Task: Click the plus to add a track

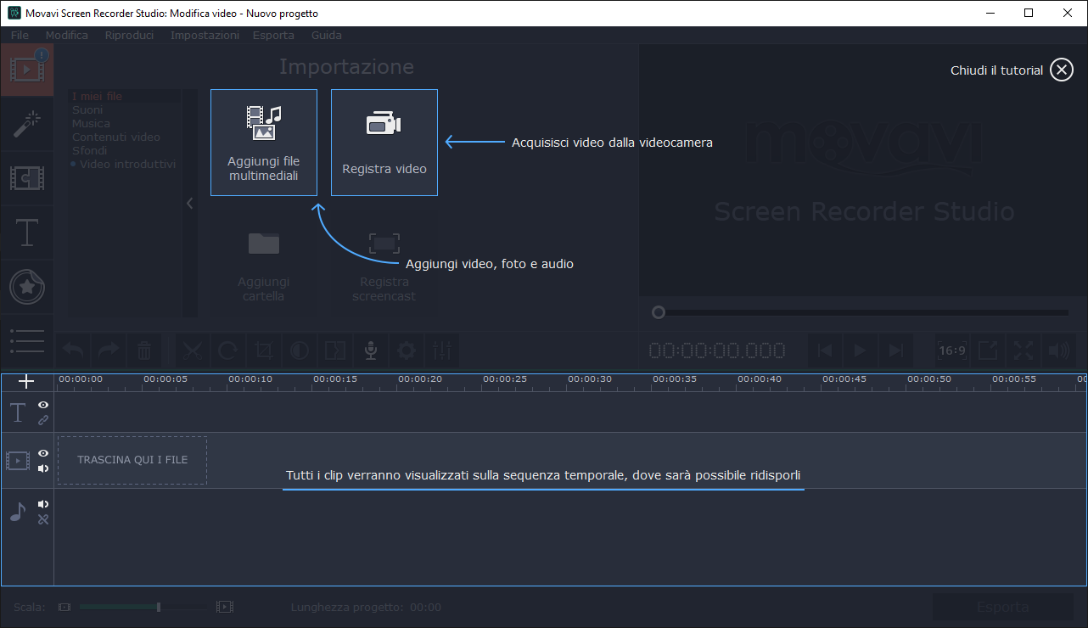Action: (x=26, y=382)
